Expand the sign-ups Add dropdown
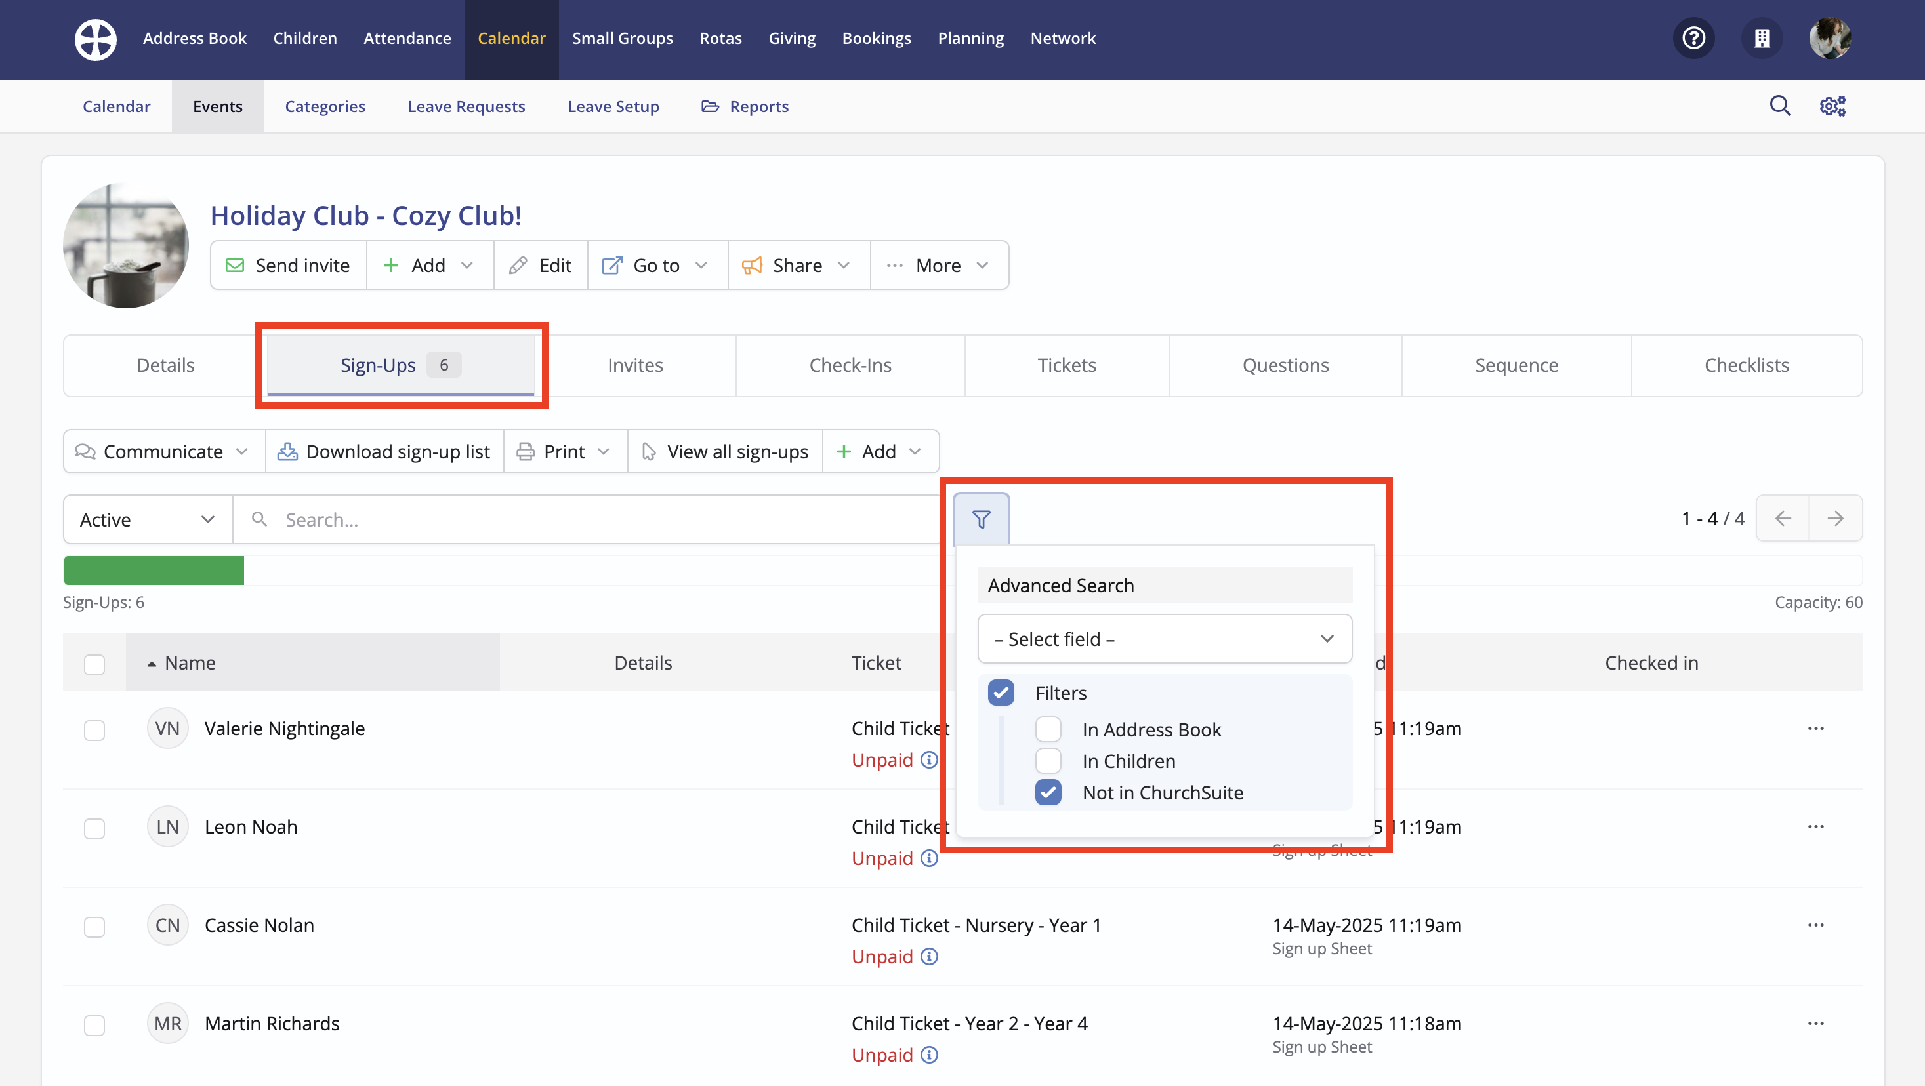1925x1086 pixels. (880, 451)
